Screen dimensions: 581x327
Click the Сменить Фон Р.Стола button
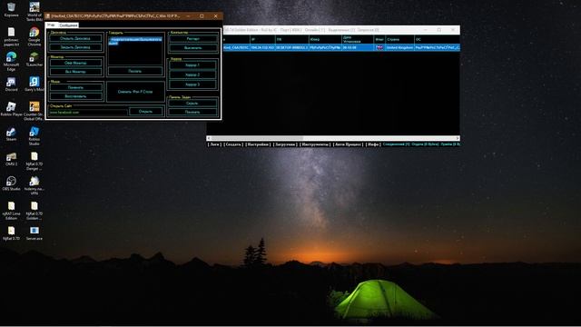135,91
